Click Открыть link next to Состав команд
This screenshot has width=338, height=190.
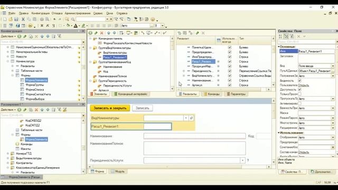click(x=303, y=152)
